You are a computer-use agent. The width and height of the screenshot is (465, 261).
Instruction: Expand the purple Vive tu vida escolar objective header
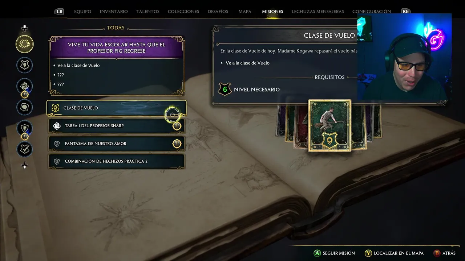116,48
